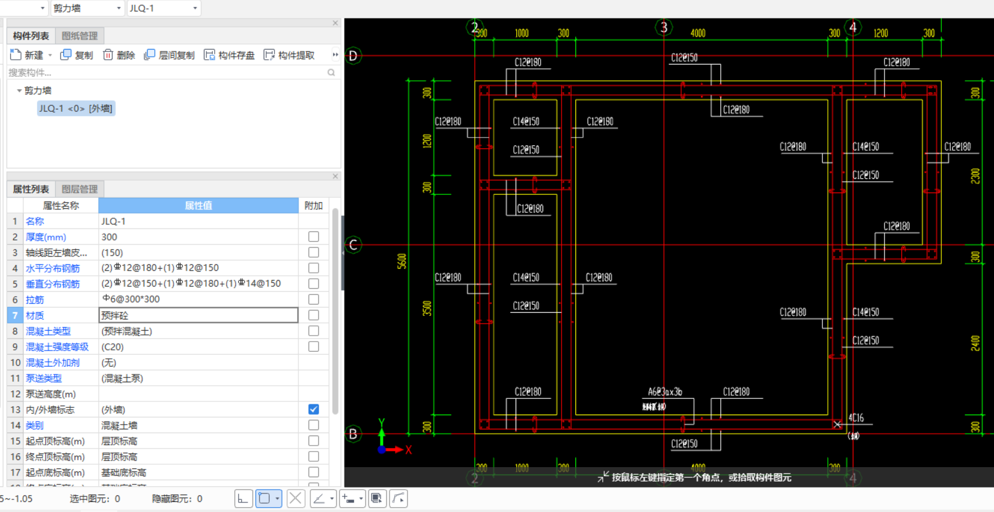Screen dimensions: 994x512
Task: Click the plus-bar offset icon
Action: pos(348,498)
